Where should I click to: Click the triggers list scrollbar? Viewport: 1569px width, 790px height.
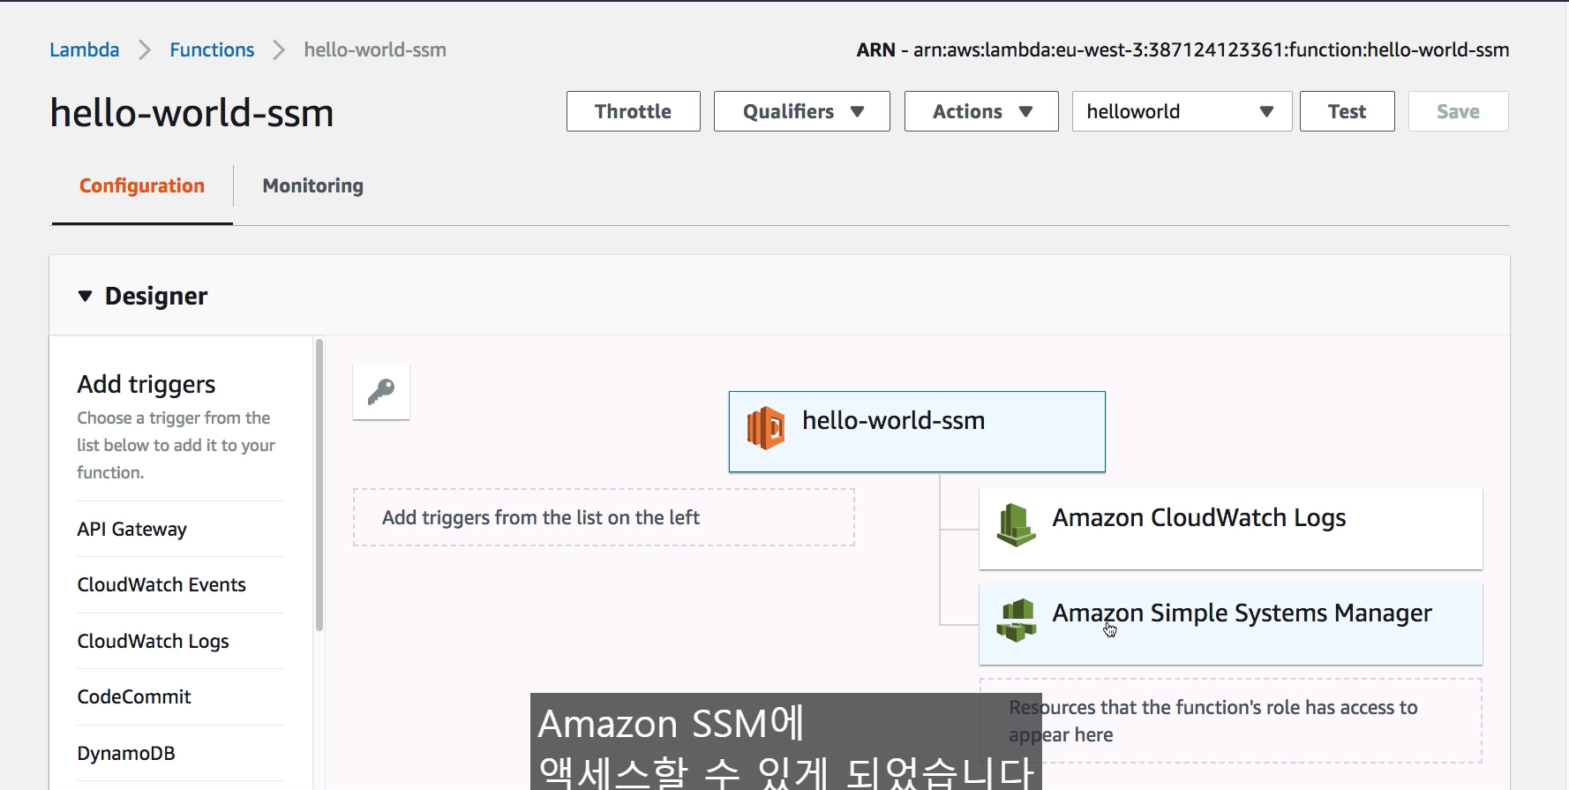point(319,485)
